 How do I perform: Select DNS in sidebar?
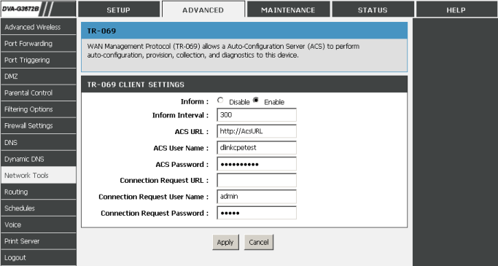(x=39, y=143)
